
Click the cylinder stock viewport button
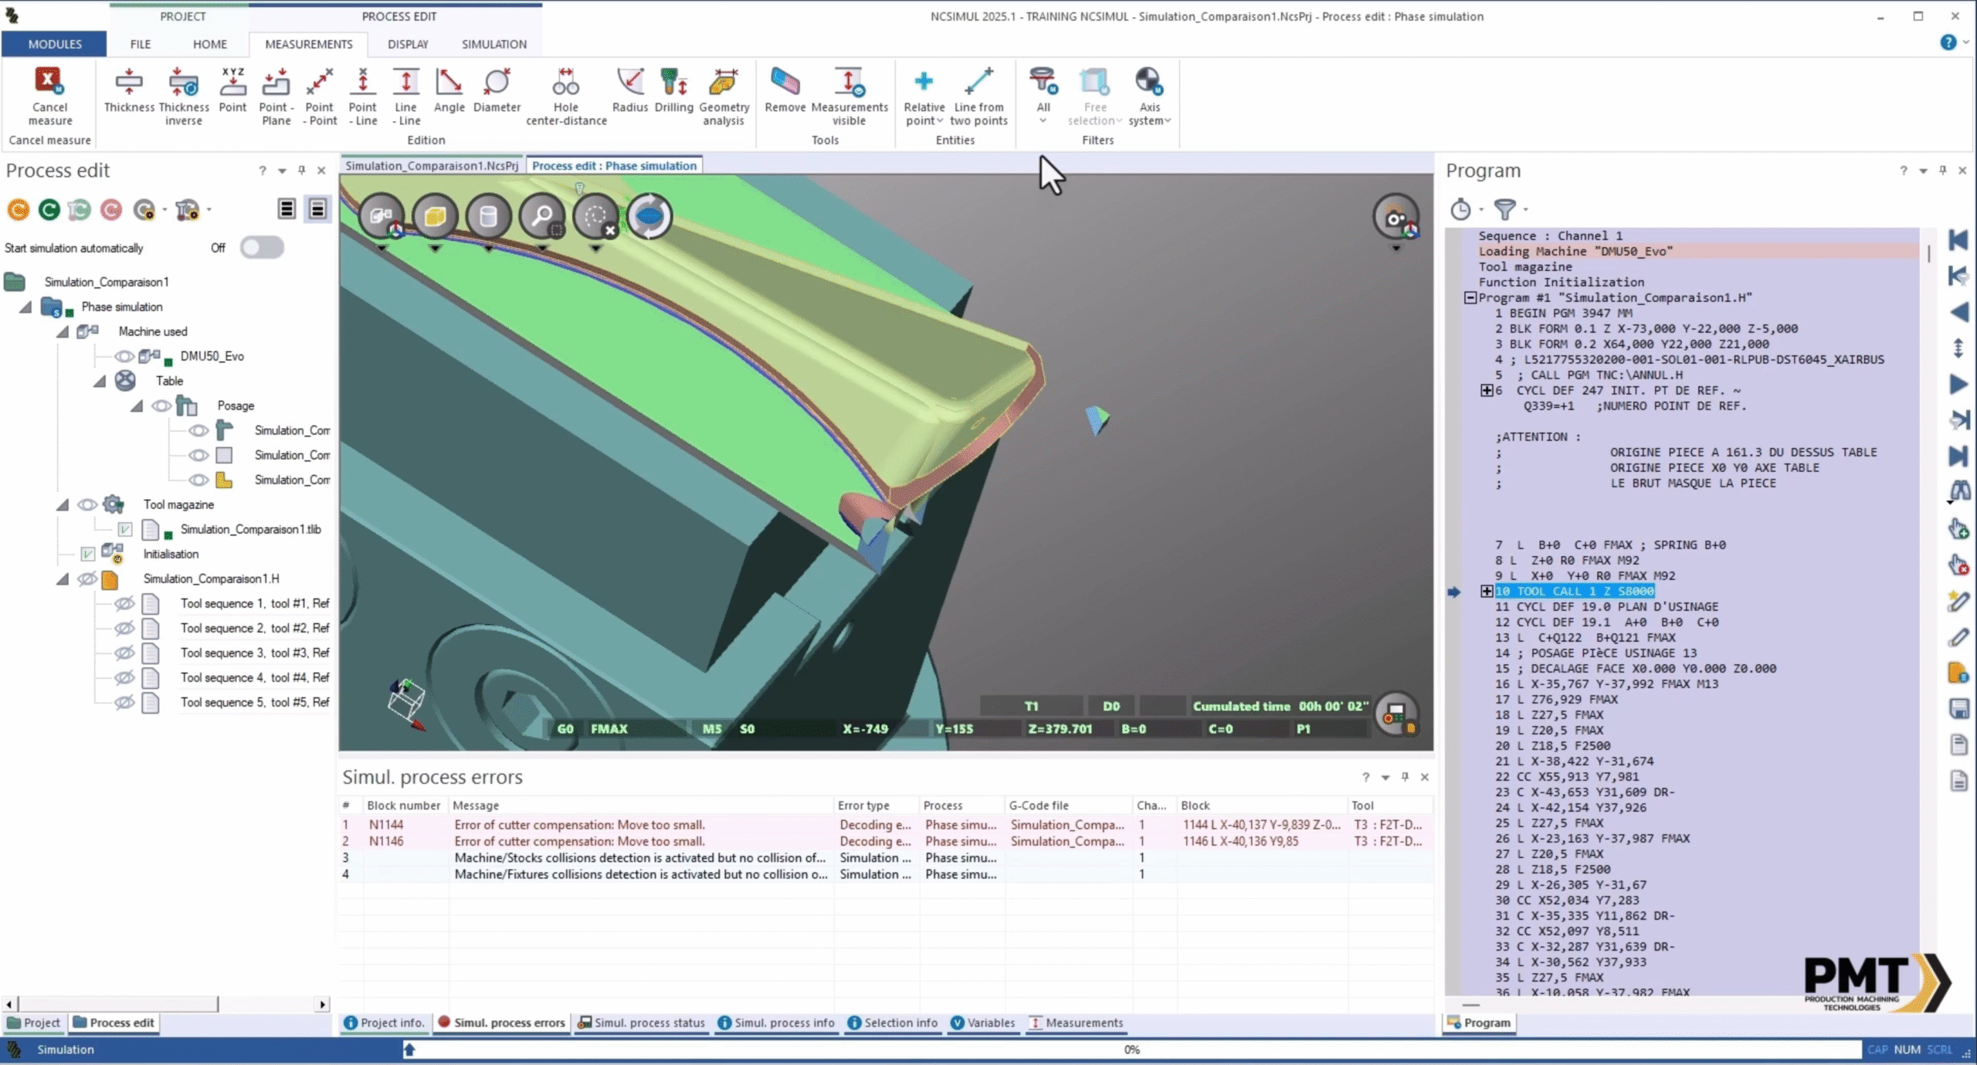[x=488, y=216]
